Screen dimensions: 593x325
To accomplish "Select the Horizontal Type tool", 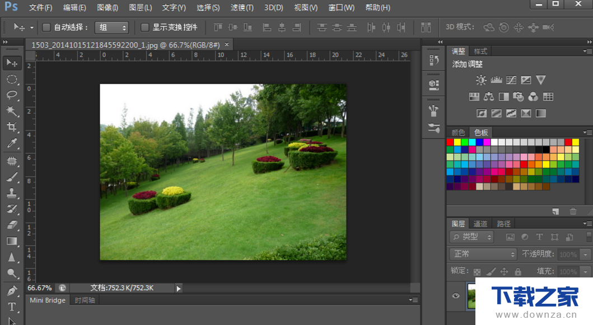I will point(12,307).
